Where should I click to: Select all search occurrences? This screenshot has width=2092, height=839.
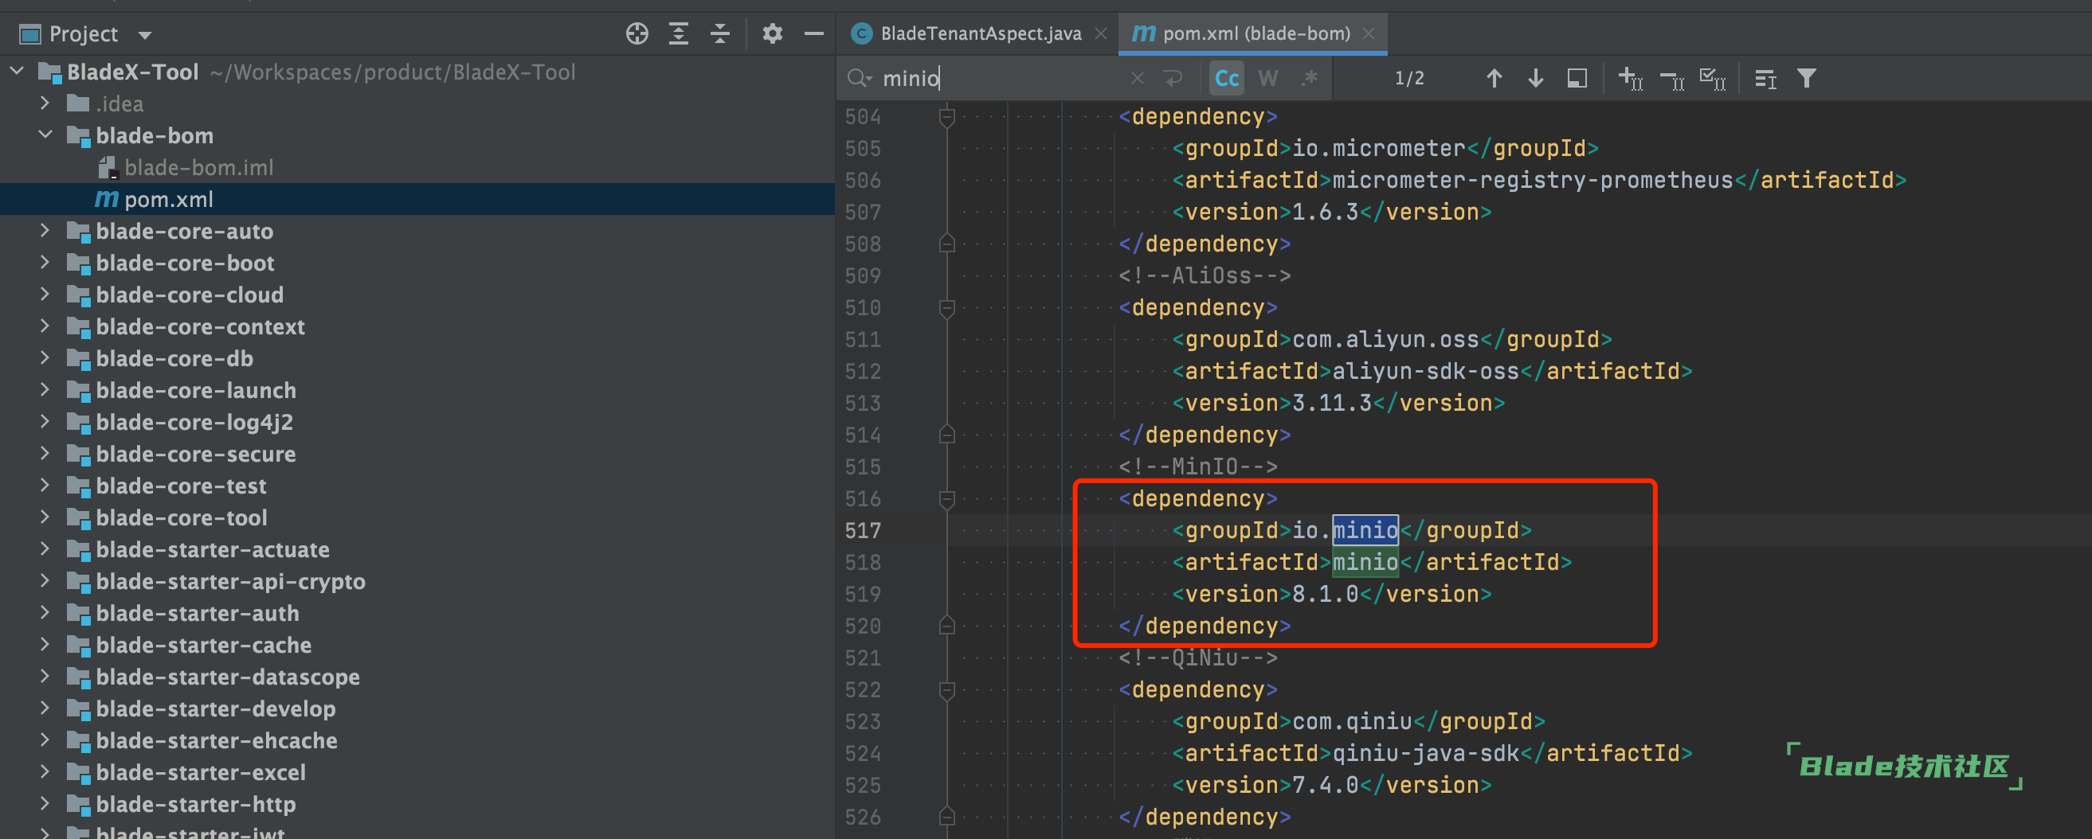tap(1713, 79)
